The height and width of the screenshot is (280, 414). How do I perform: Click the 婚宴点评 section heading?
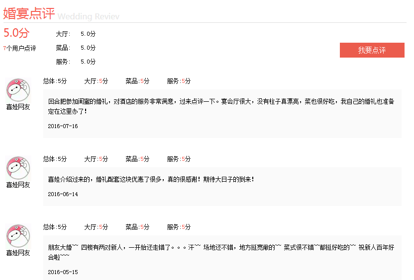coord(29,13)
